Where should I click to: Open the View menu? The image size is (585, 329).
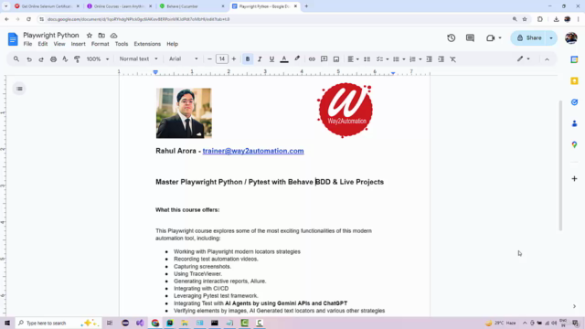click(x=58, y=44)
